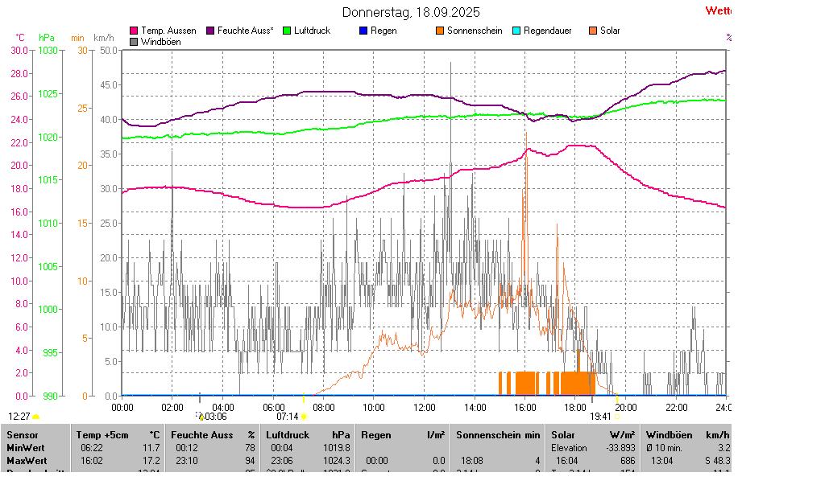Click the moonrise marker at 03:06

click(x=211, y=417)
